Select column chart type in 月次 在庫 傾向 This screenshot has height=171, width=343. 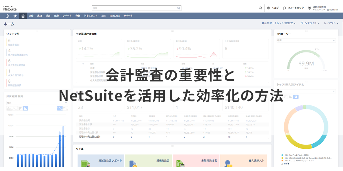coord(25,108)
